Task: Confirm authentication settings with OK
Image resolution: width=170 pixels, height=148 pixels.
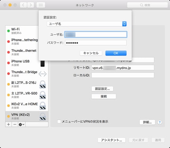Action: point(116,53)
